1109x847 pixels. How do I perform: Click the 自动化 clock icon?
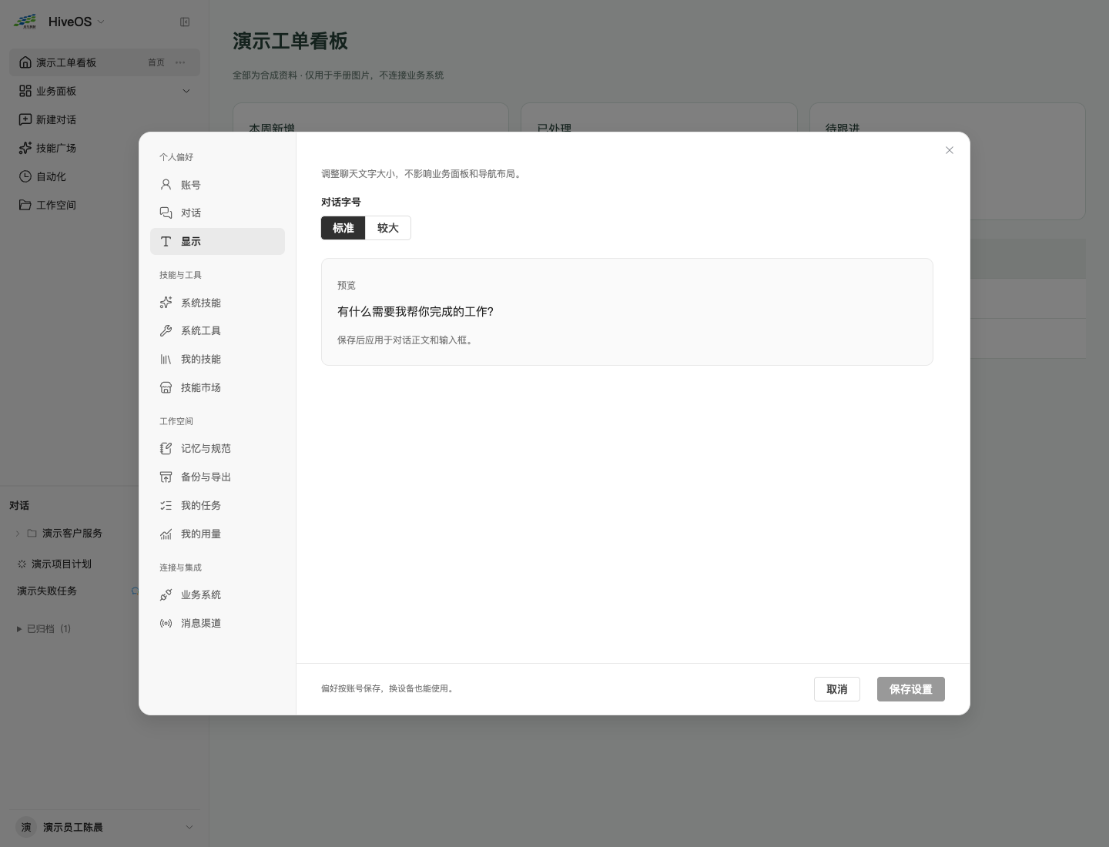coord(25,176)
